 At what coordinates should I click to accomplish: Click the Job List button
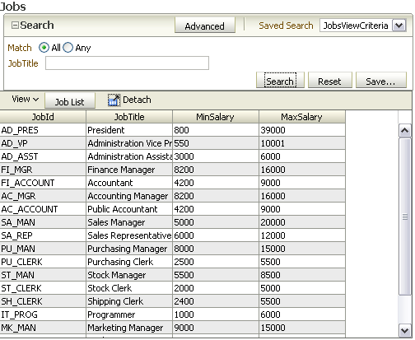point(70,101)
